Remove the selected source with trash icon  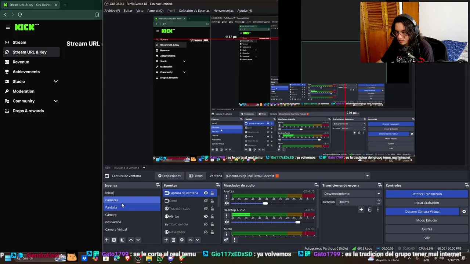pos(173,240)
